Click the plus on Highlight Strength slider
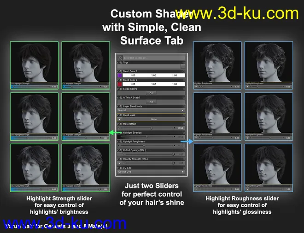 coord(174,136)
